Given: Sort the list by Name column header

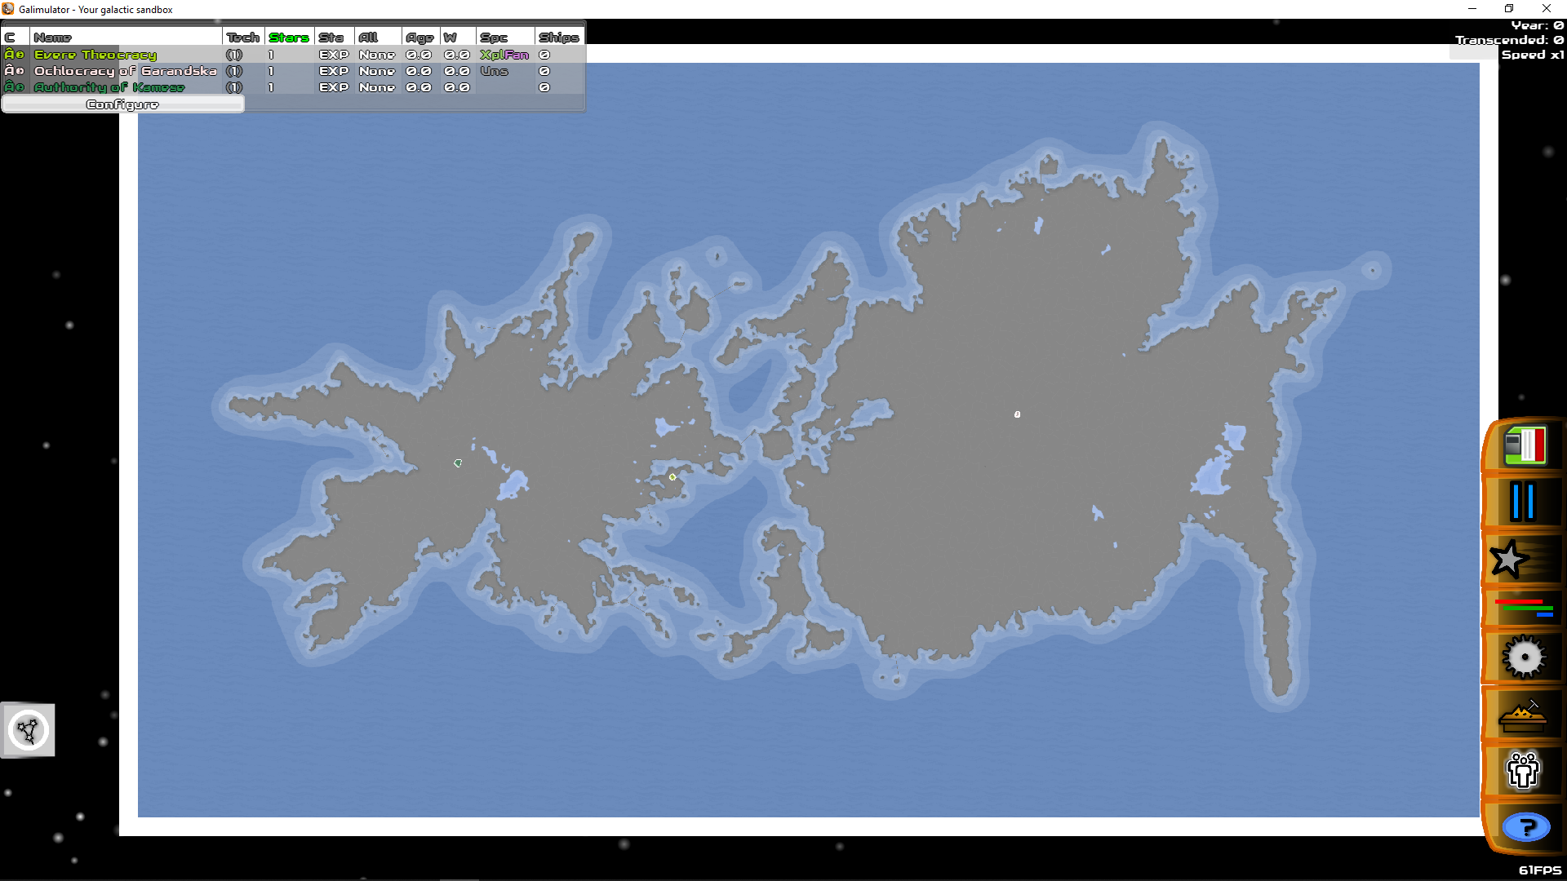Looking at the screenshot, I should pyautogui.click(x=53, y=38).
